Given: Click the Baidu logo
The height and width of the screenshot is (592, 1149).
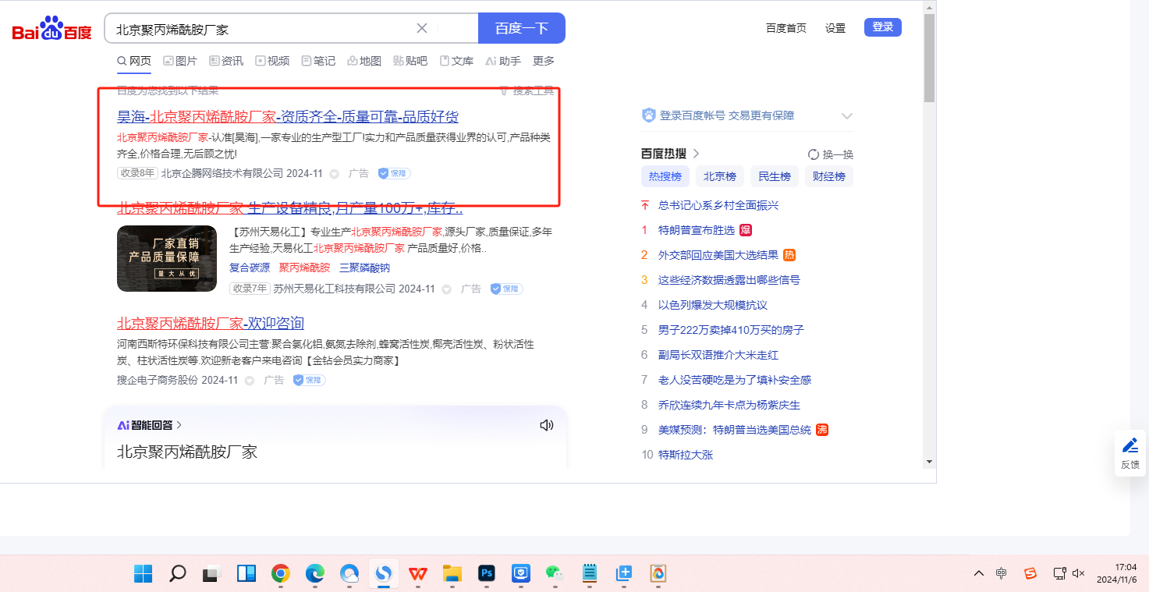Looking at the screenshot, I should (51, 29).
